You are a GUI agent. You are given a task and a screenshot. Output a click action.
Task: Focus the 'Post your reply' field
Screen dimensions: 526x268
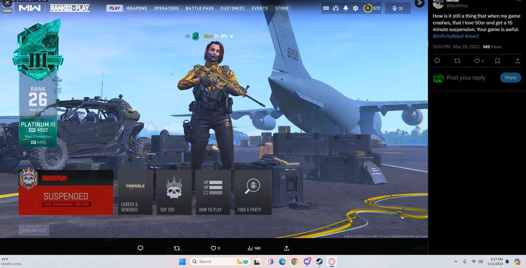[x=466, y=78]
